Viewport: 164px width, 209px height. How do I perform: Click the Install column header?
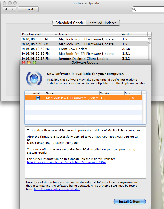tap(38, 93)
